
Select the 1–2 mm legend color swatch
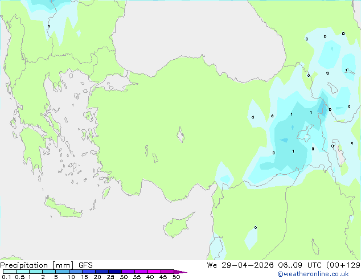tap(36, 272)
